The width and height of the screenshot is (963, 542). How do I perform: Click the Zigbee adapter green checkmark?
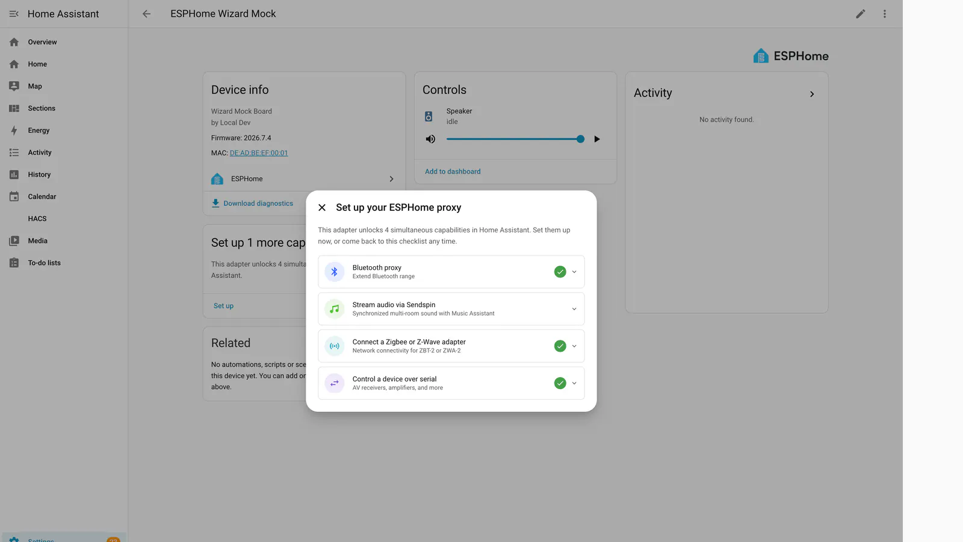[x=560, y=346]
